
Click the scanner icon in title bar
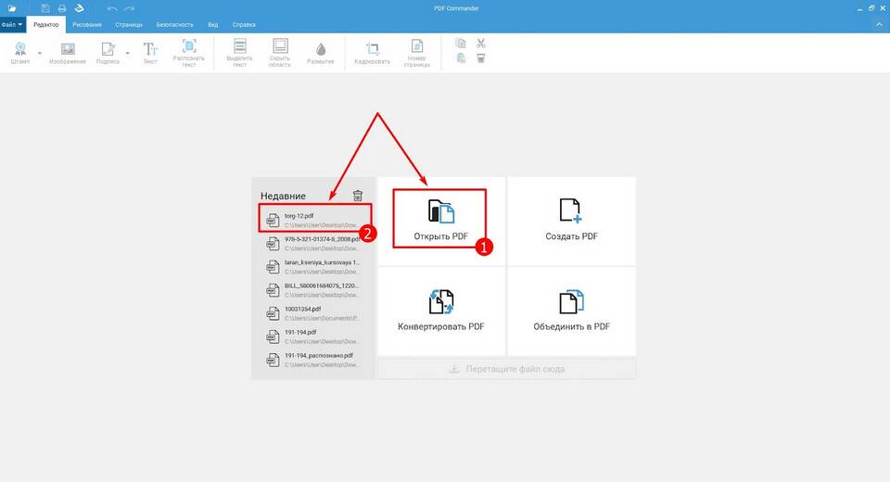[80, 8]
